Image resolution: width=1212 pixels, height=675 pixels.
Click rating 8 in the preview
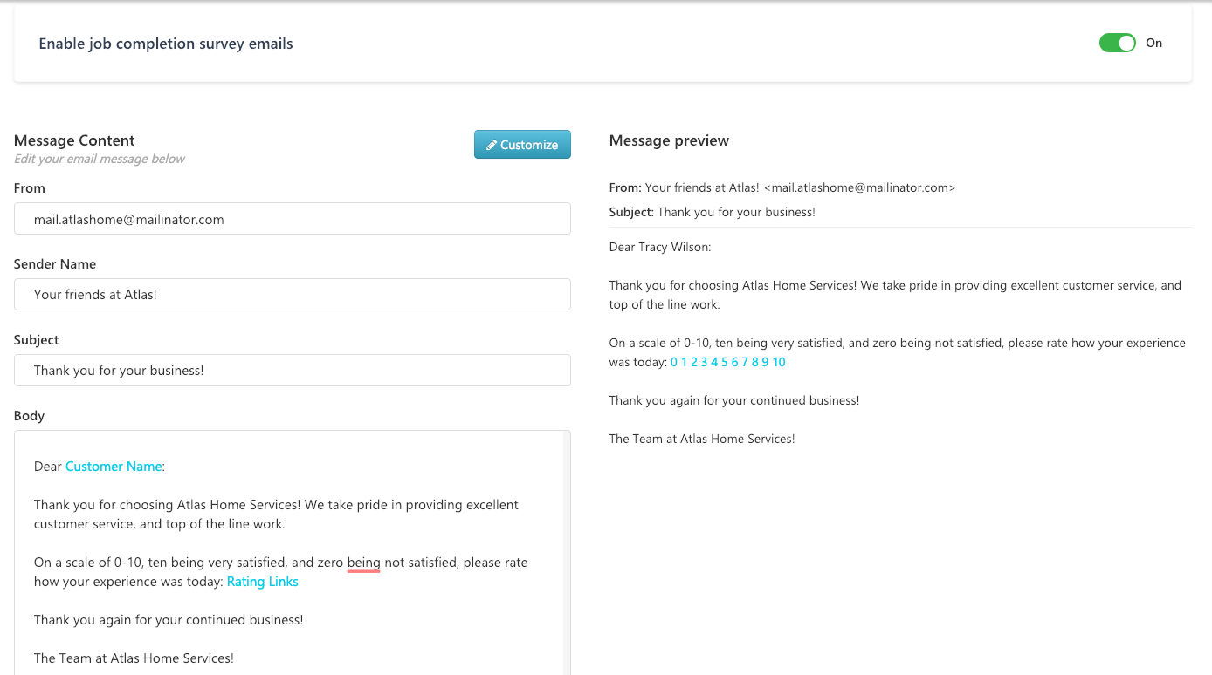point(755,362)
